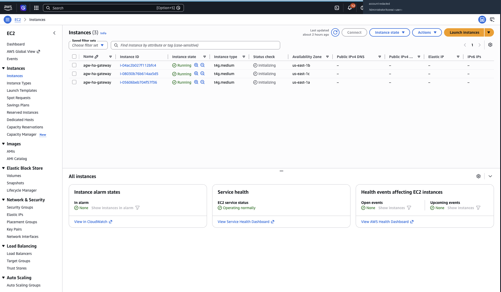Zoom out on instance i-05606beb704f57f36 state
The image size is (501, 292).
203,82
